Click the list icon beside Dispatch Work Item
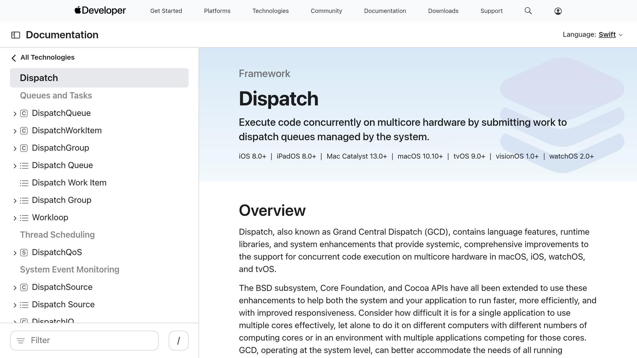 point(25,183)
